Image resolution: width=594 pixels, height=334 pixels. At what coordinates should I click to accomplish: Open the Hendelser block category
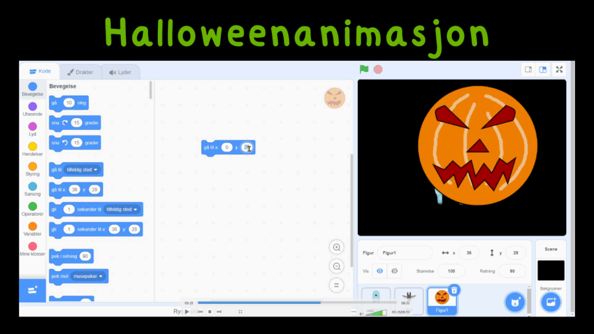click(32, 149)
